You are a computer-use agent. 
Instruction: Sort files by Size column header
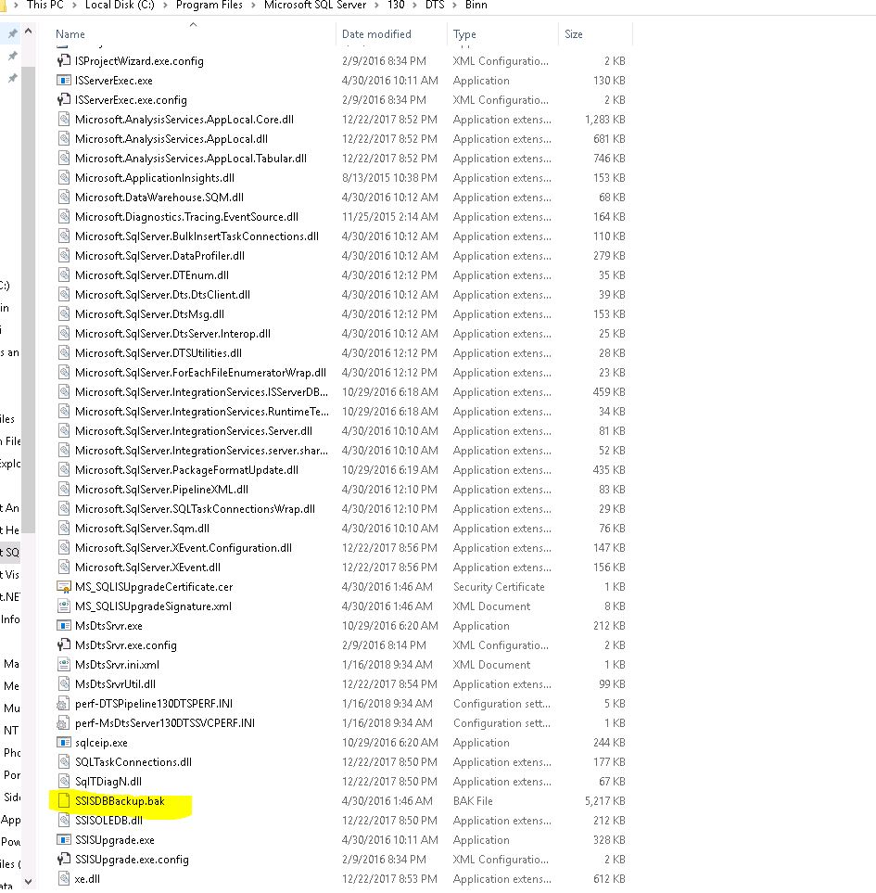click(x=574, y=34)
